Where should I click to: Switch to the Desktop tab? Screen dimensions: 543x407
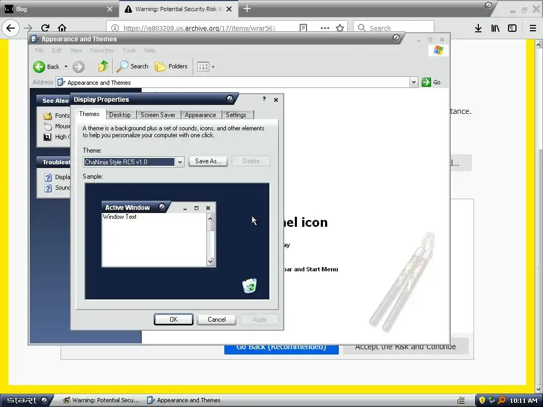tap(120, 115)
